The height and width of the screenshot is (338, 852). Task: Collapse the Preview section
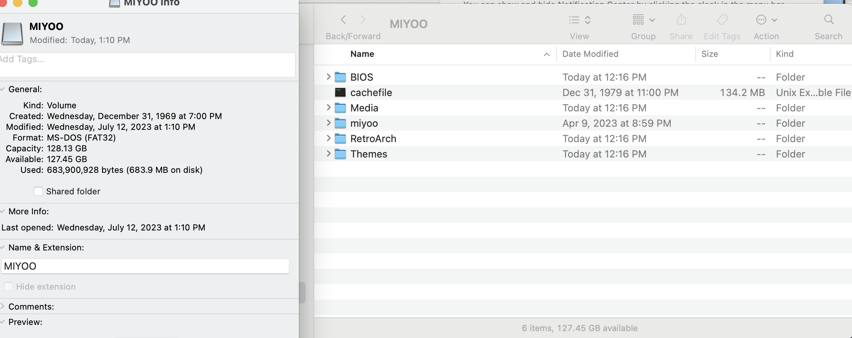(x=2, y=322)
